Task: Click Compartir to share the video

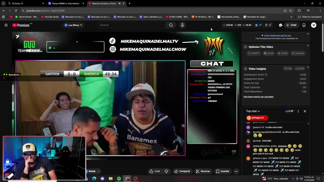Action: coord(182,171)
